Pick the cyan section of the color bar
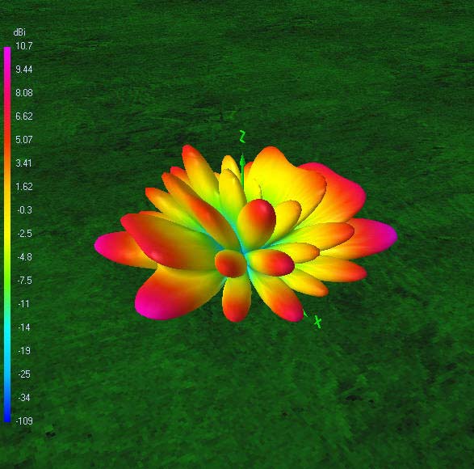The width and height of the screenshot is (474, 469). [7, 333]
